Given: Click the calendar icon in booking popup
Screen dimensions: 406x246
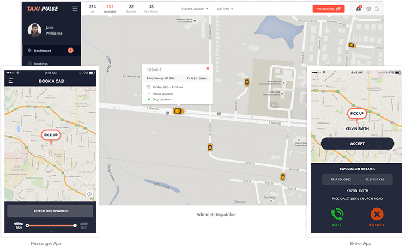Looking at the screenshot, I should (x=148, y=87).
